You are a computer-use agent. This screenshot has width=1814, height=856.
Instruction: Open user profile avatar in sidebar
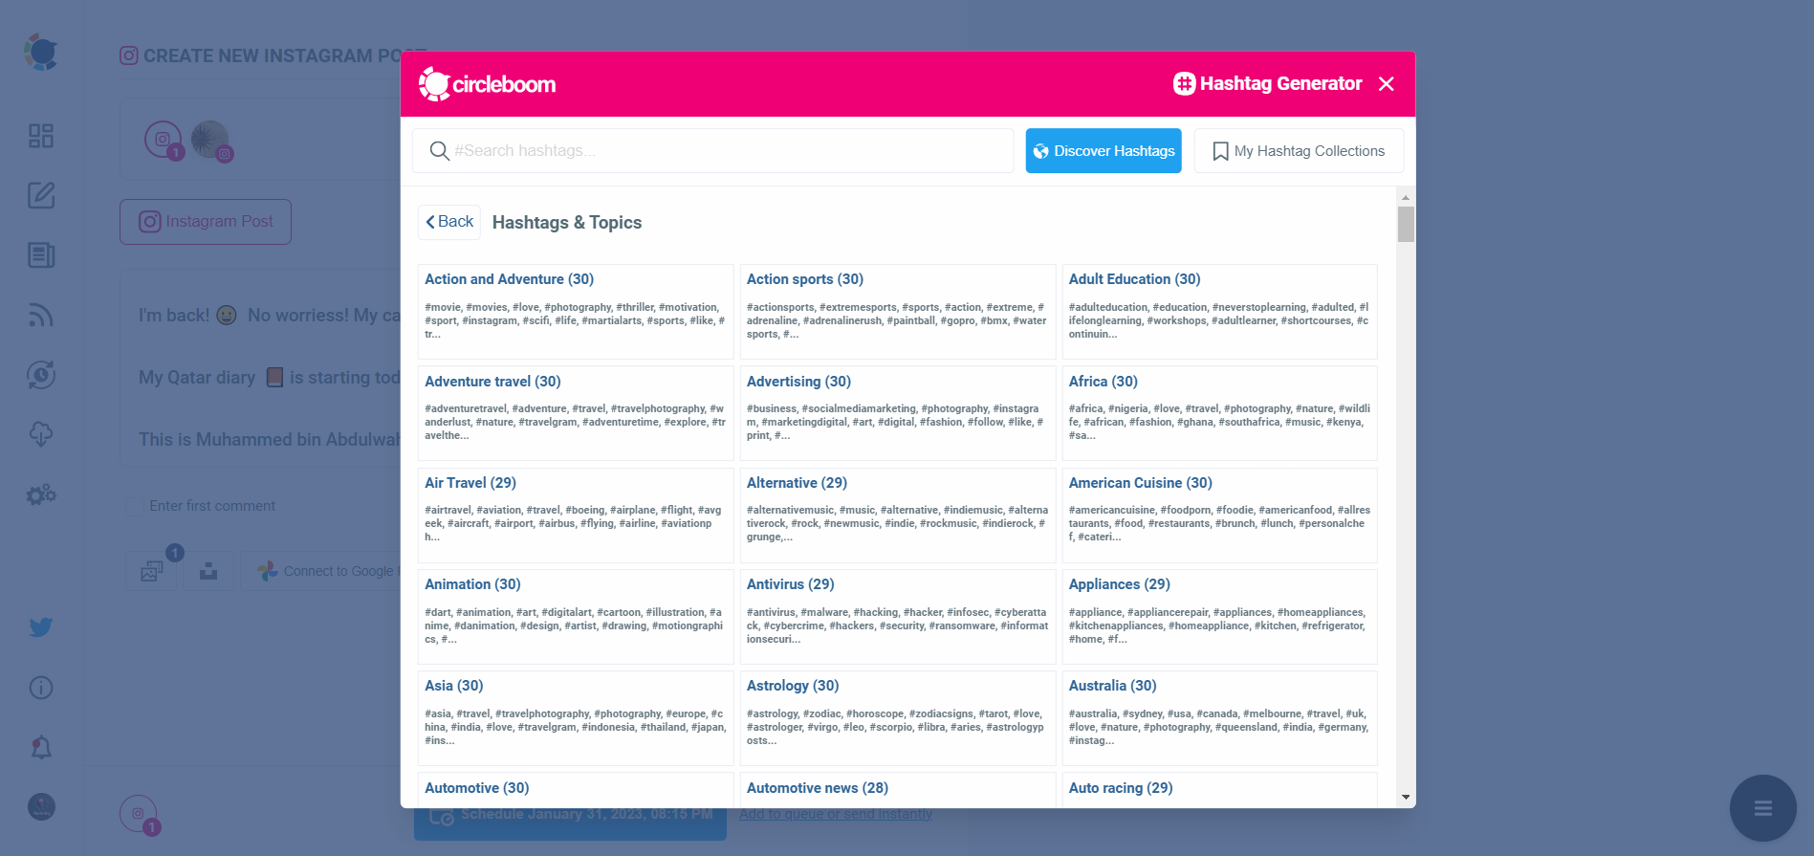41,807
